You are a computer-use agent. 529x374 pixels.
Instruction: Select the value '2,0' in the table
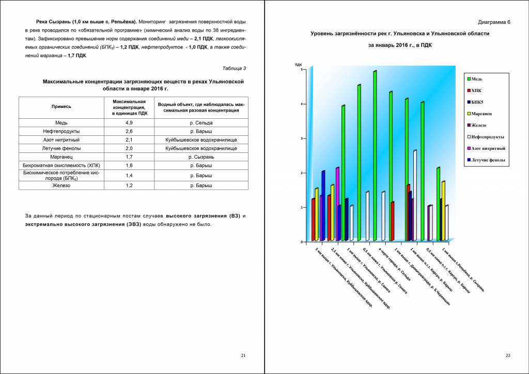pyautogui.click(x=129, y=148)
